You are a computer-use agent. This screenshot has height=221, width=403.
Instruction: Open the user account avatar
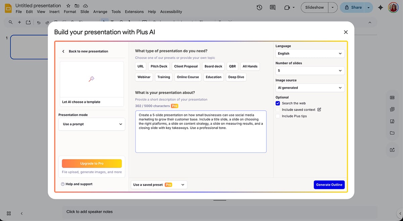[393, 7]
